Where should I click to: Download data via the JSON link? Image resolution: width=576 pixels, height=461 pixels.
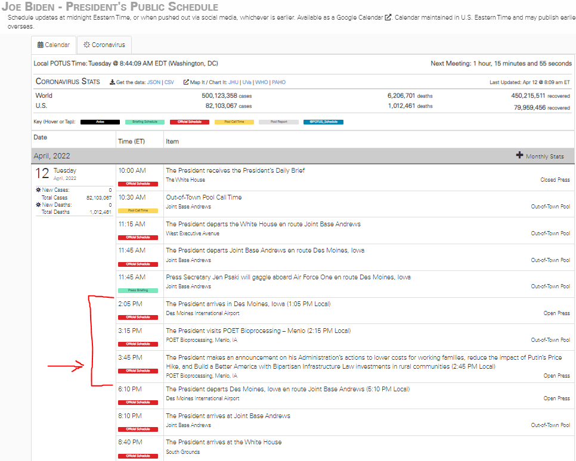[154, 82]
